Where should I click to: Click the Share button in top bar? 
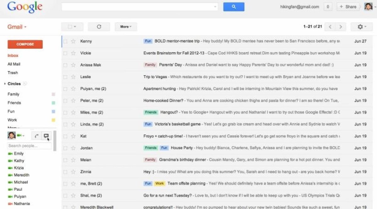(348, 7)
